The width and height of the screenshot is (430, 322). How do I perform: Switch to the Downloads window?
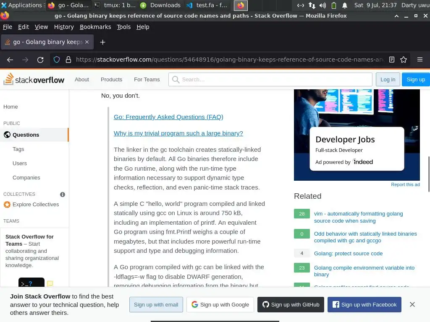(x=160, y=5)
